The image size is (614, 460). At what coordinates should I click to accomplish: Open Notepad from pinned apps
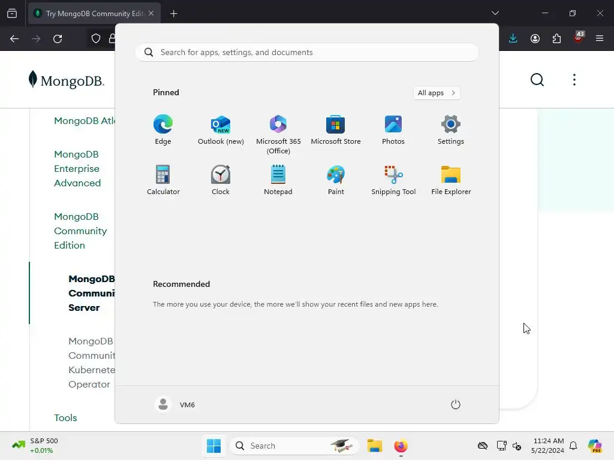[x=278, y=180]
